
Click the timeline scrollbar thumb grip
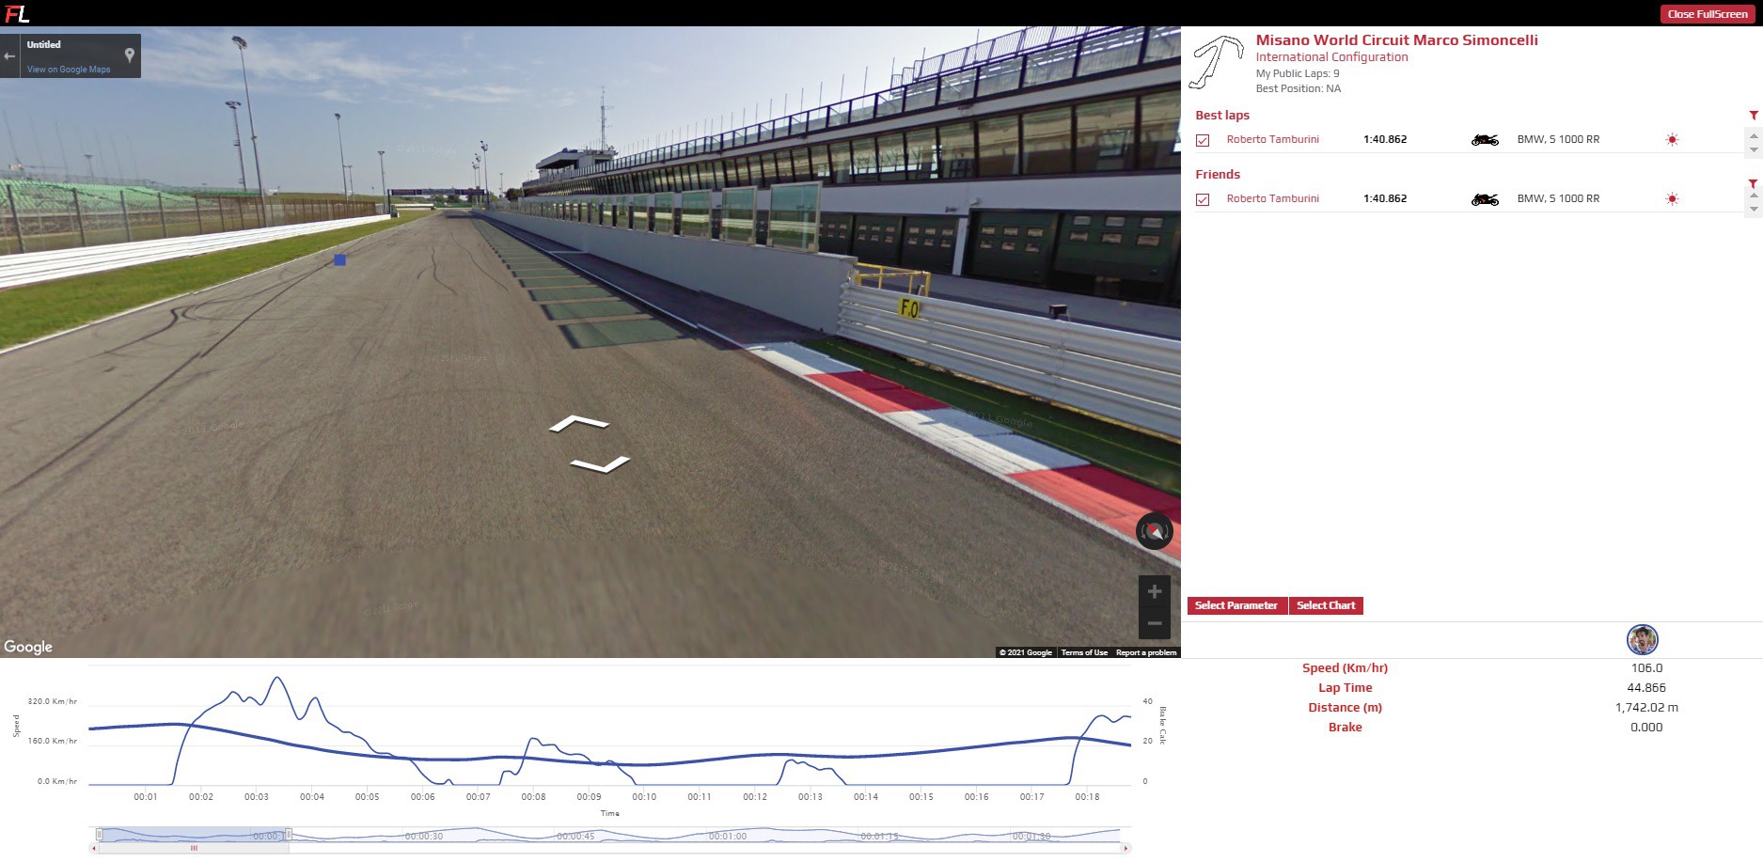195,848
